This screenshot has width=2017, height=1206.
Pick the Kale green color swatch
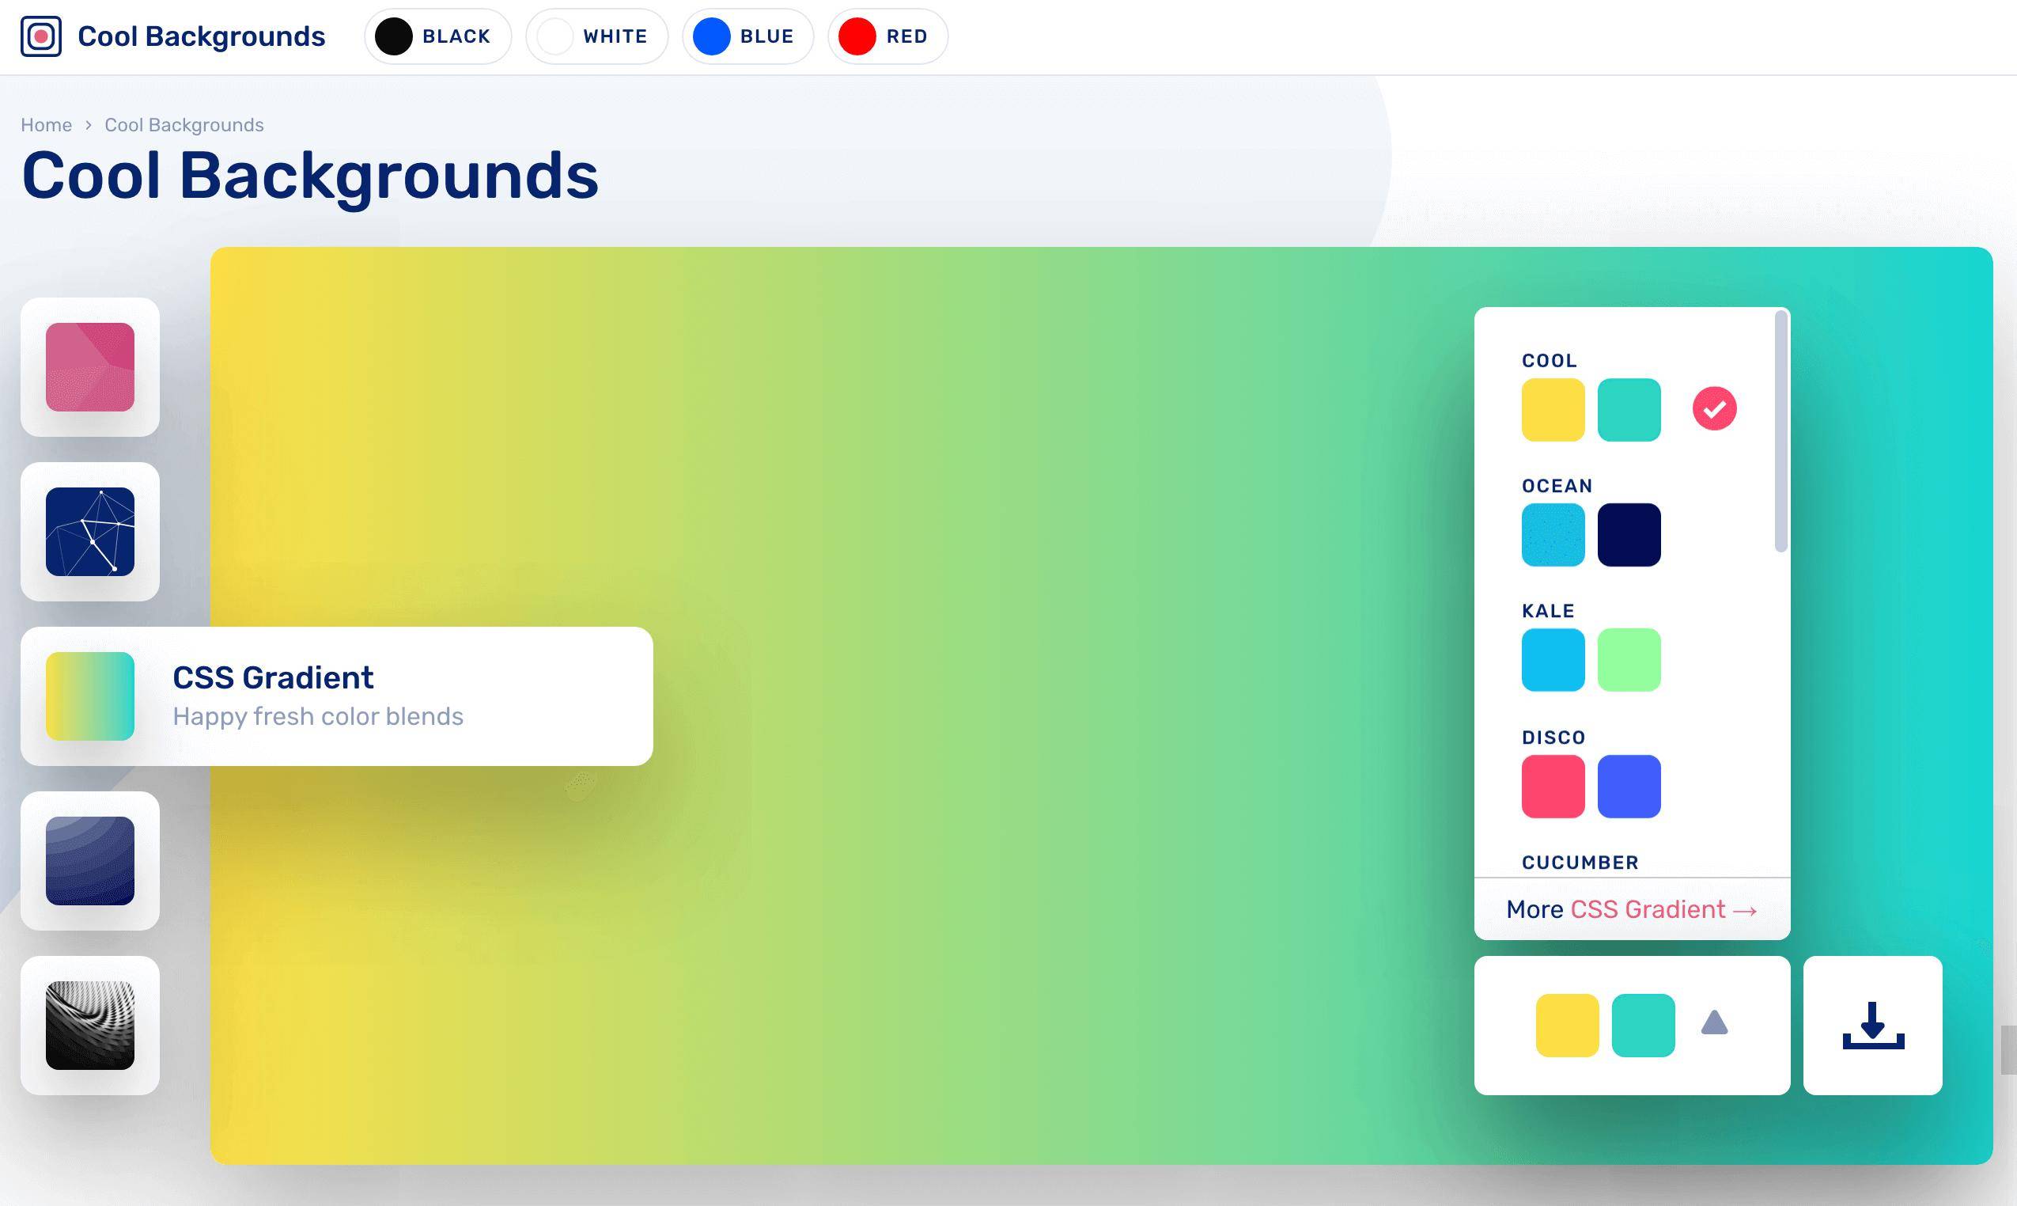coord(1629,660)
